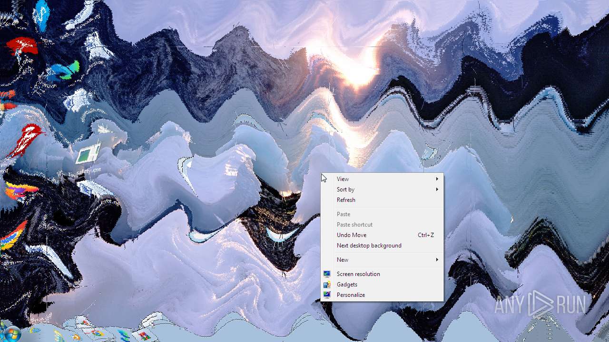This screenshot has width=609, height=342.
Task: Click the greyed-out Paste shortcut entry
Action: coord(382,225)
